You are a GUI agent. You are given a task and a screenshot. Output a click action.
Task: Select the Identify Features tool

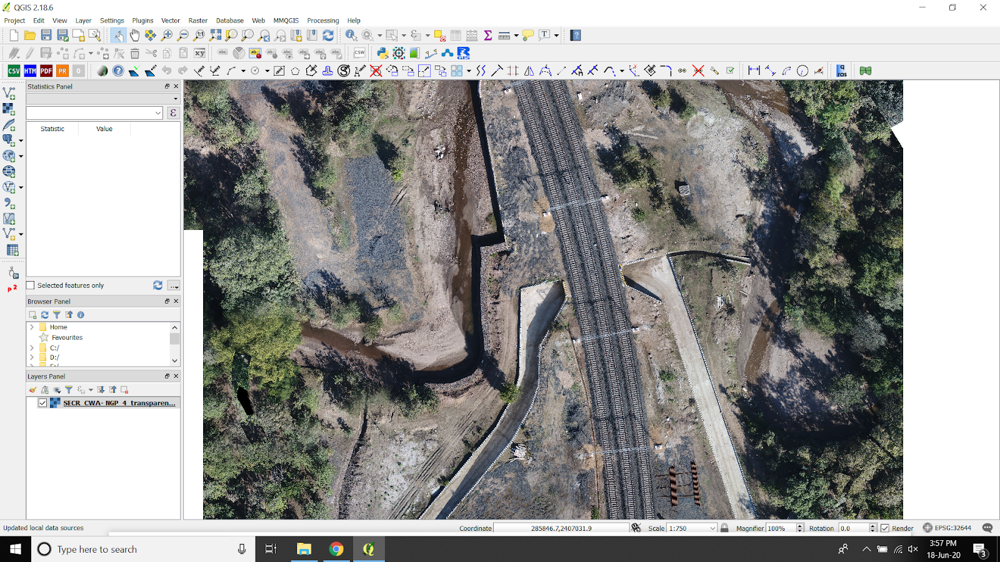coord(351,36)
